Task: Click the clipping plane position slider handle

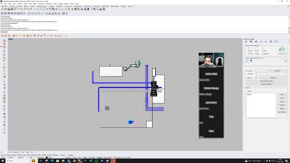Action: [251, 61]
